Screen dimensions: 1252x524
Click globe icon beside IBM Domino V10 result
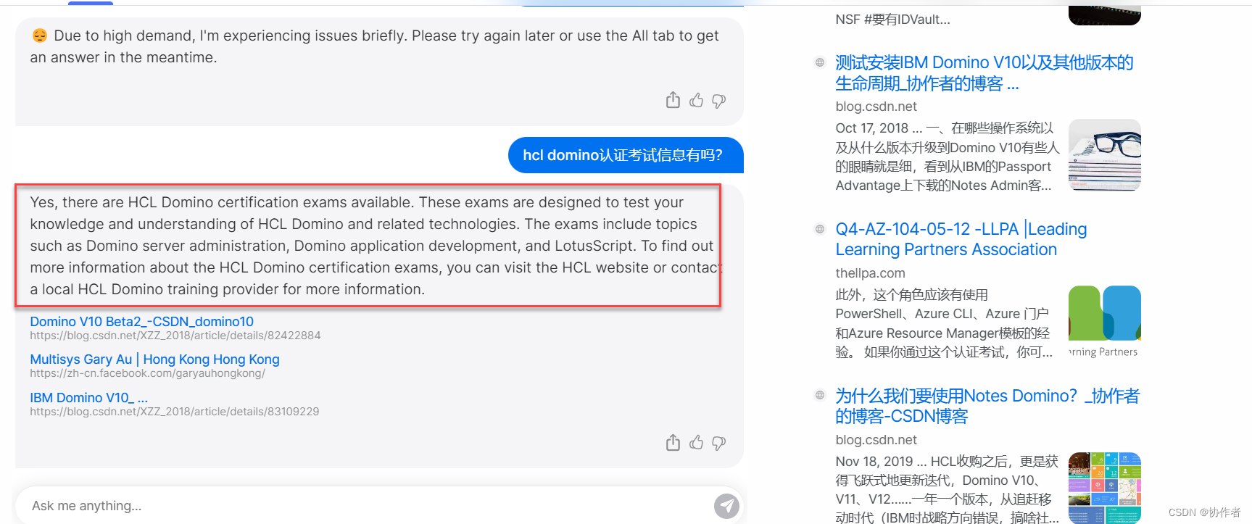click(x=820, y=62)
